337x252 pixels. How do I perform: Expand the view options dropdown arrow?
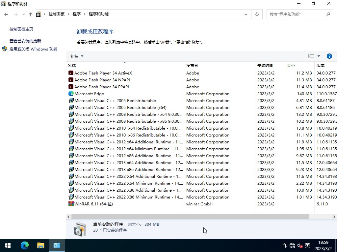pos(319,56)
